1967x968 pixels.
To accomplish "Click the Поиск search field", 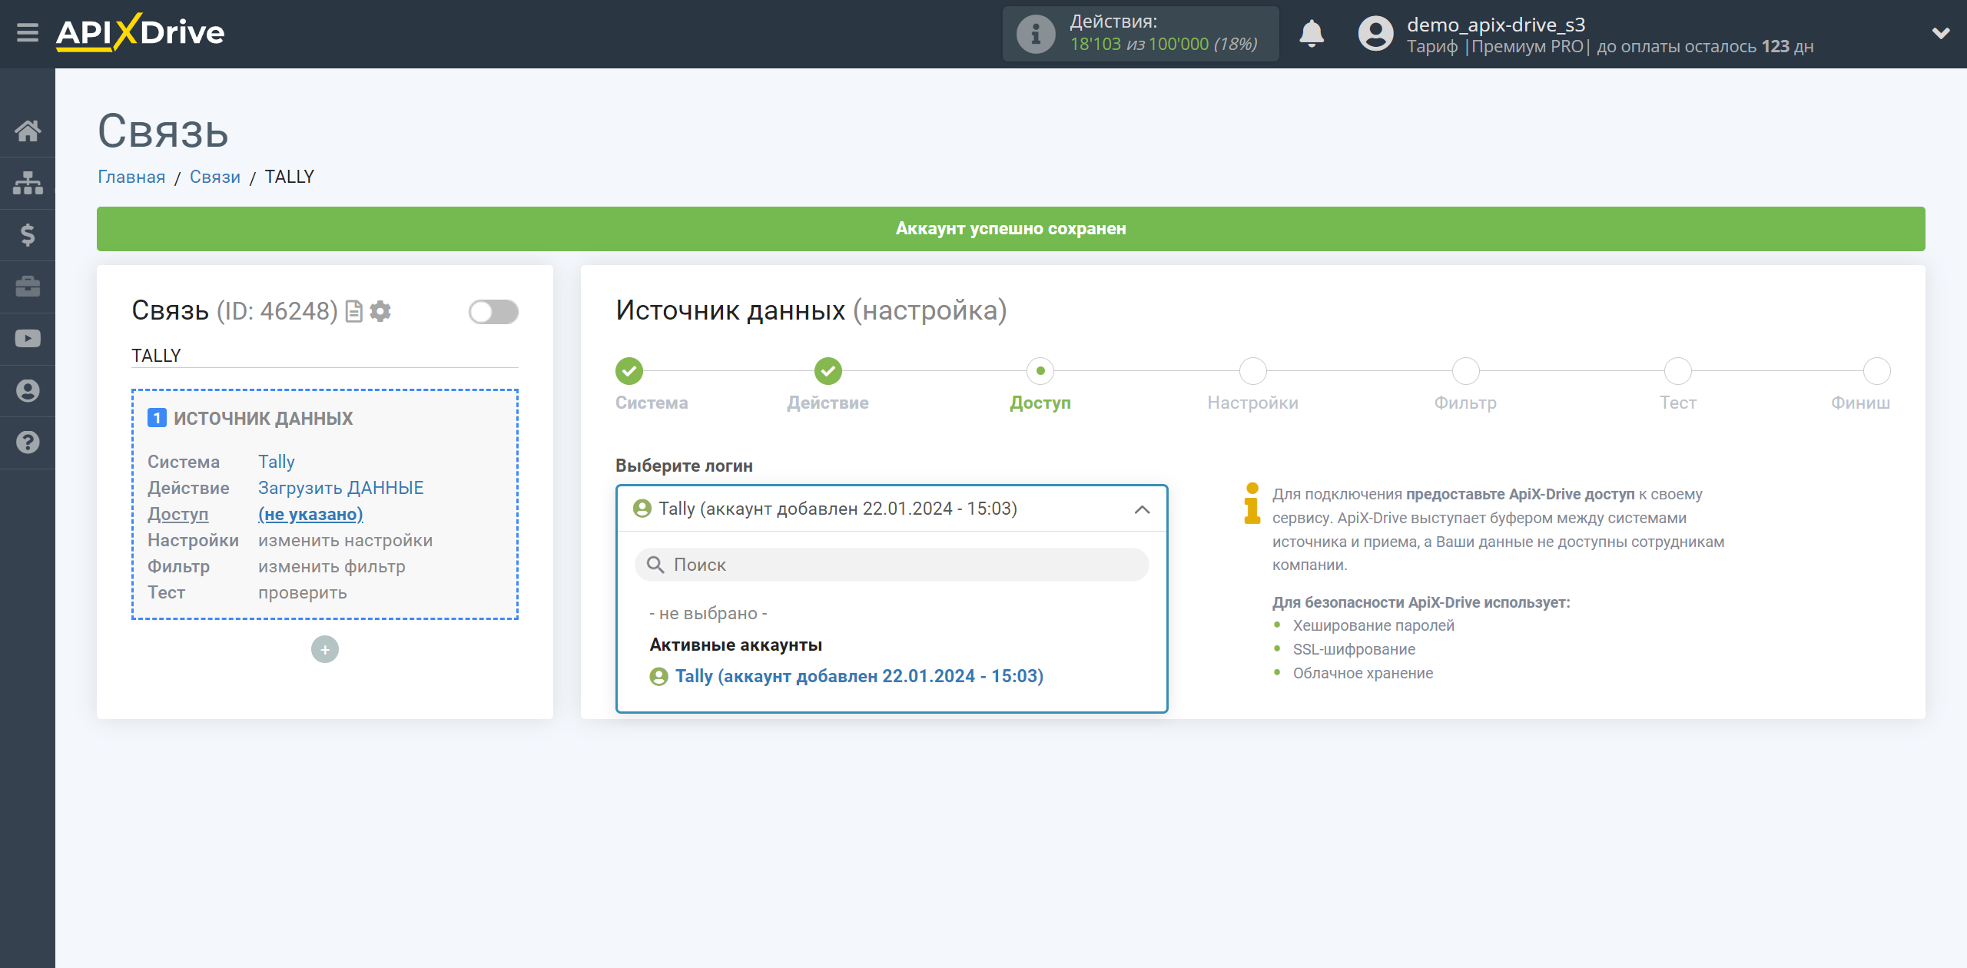I will point(891,565).
